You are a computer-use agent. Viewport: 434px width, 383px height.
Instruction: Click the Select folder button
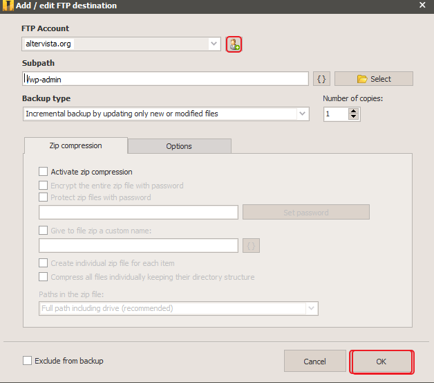(374, 79)
